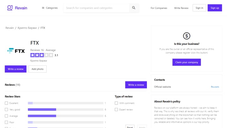Screen dimensions: 227x128
Task: Check the Excellent review filter
Action: click(x=6, y=103)
